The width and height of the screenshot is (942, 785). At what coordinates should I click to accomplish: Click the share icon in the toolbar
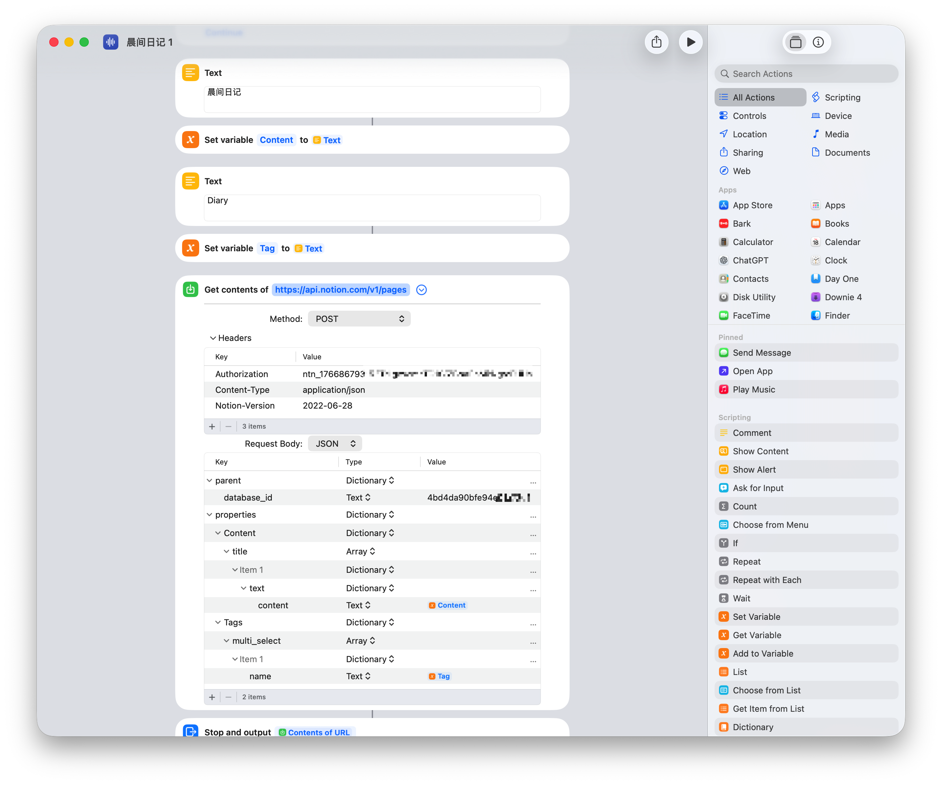pos(656,42)
